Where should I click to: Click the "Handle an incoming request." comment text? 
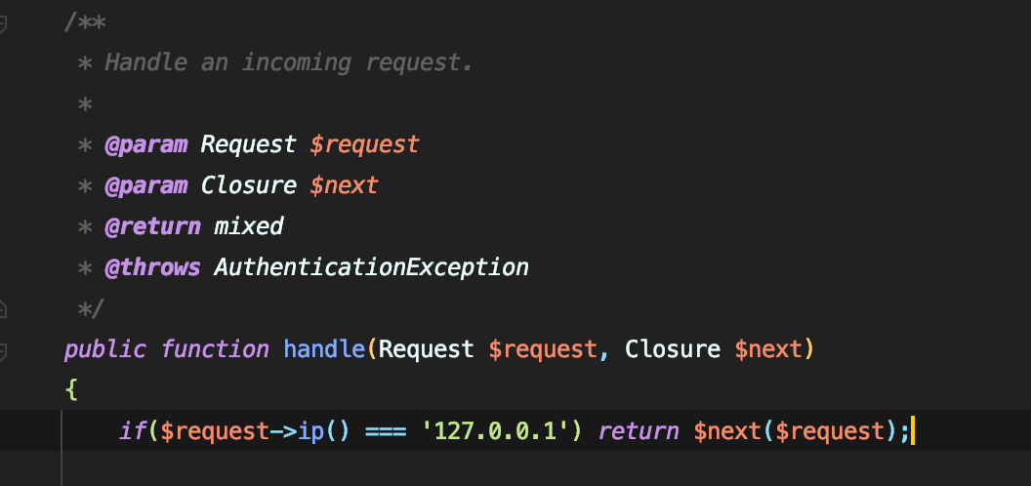coord(289,63)
